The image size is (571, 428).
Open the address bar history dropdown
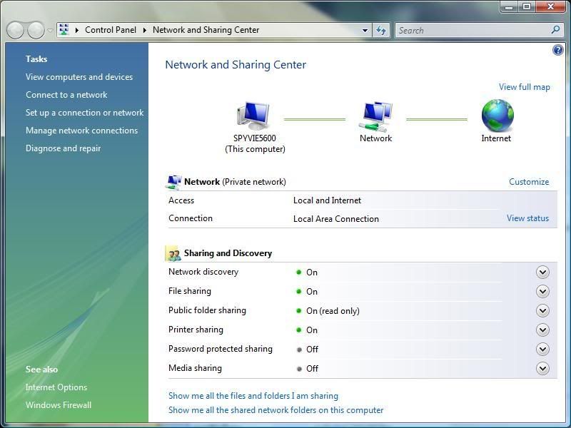point(365,30)
